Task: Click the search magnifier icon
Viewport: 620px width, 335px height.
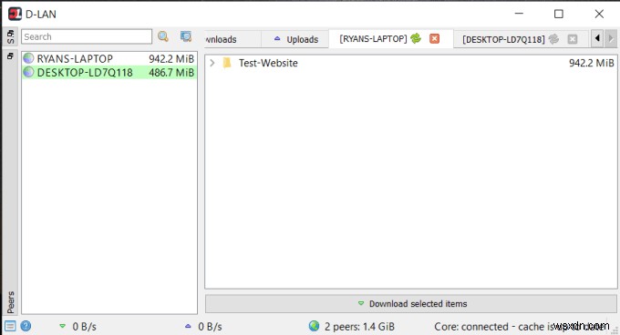Action: click(x=163, y=36)
